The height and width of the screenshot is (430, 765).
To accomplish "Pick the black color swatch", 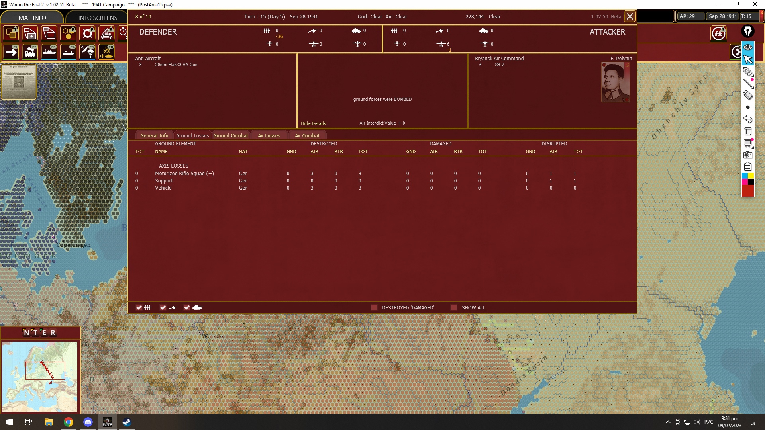I will coord(751,182).
